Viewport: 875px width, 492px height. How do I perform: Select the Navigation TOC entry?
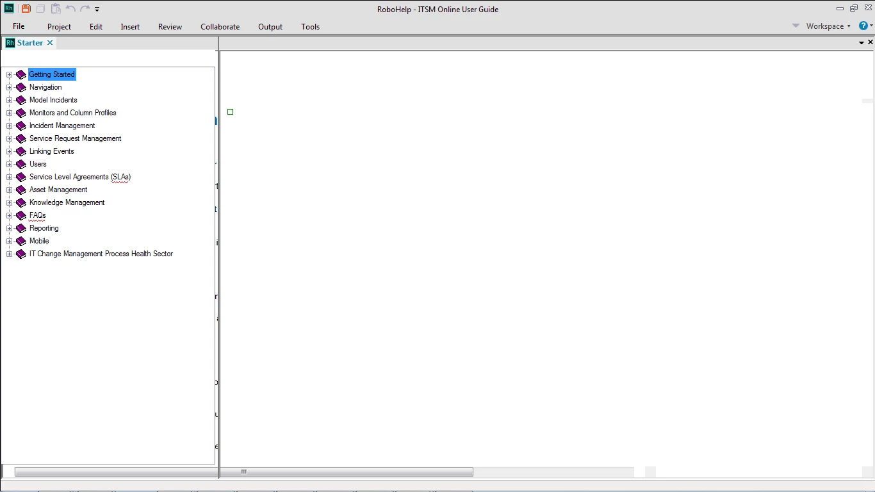point(45,87)
